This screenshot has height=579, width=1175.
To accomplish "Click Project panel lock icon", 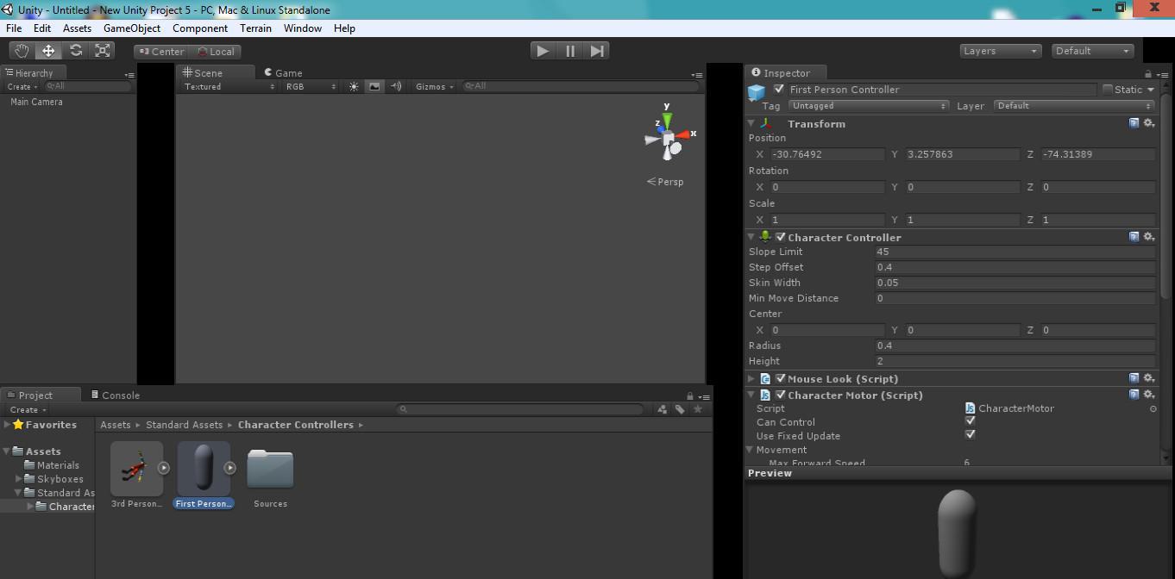I will [x=690, y=396].
